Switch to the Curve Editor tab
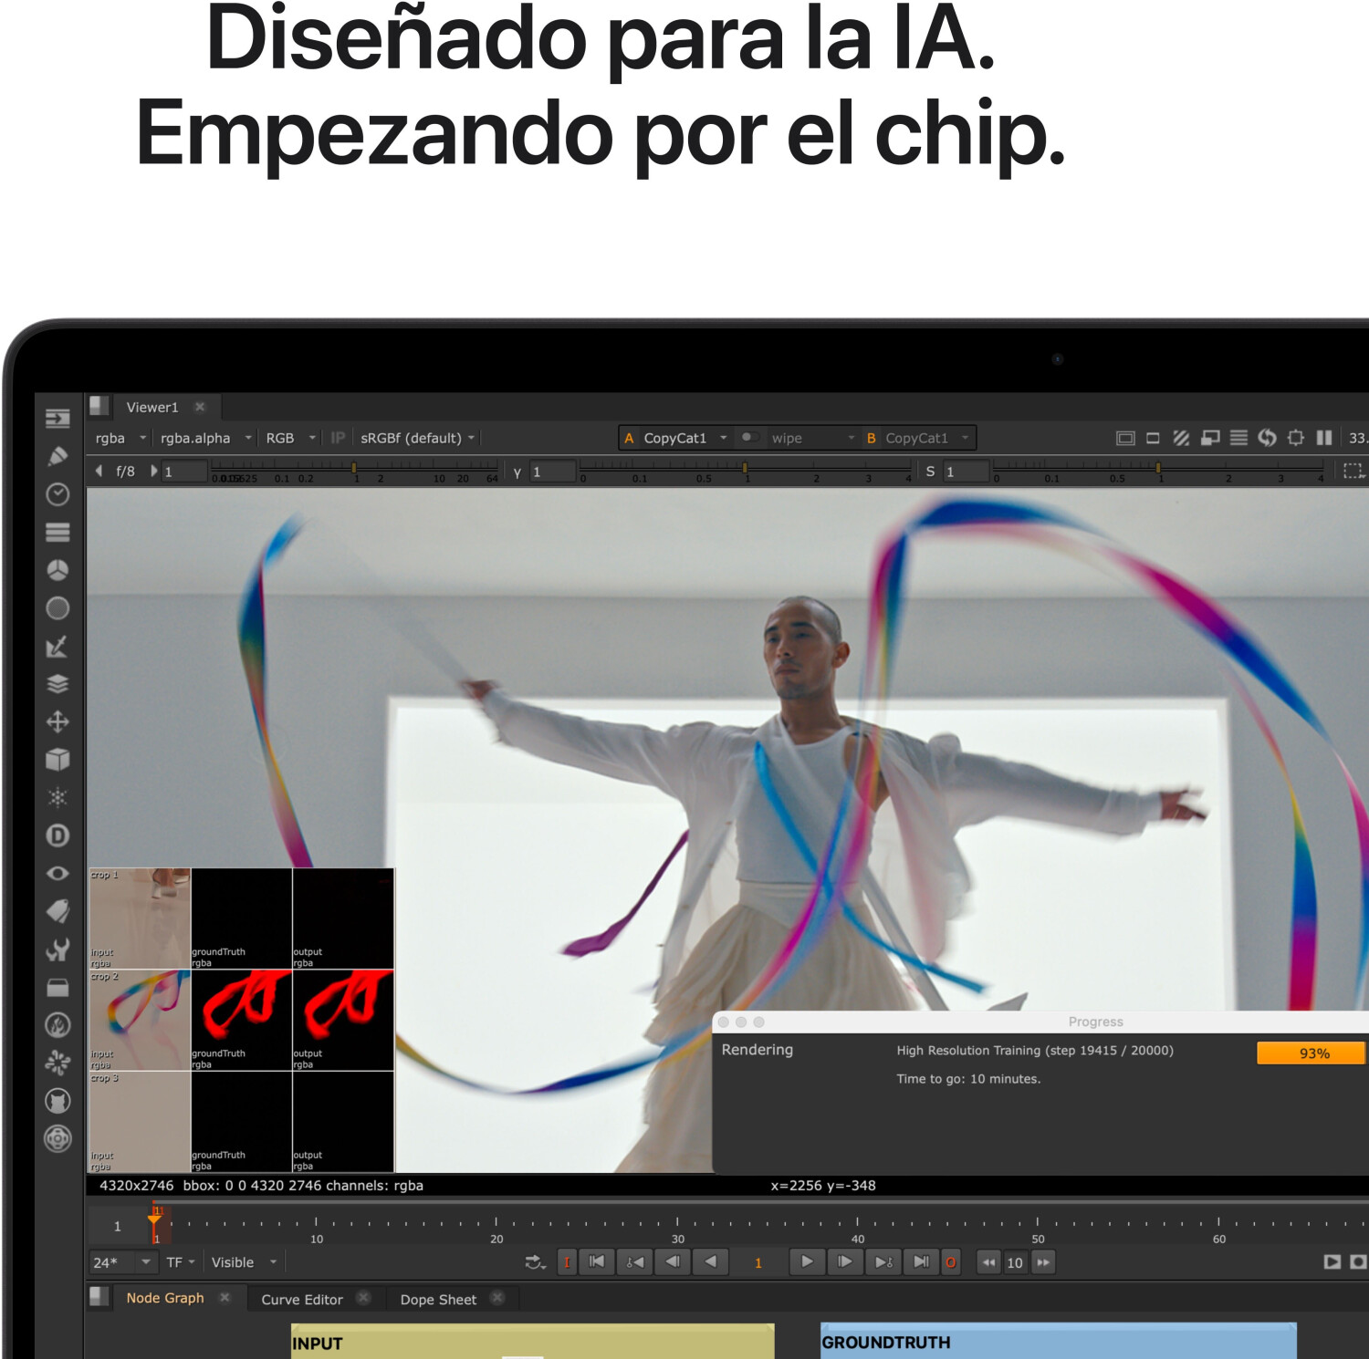The image size is (1369, 1359). pos(301,1299)
